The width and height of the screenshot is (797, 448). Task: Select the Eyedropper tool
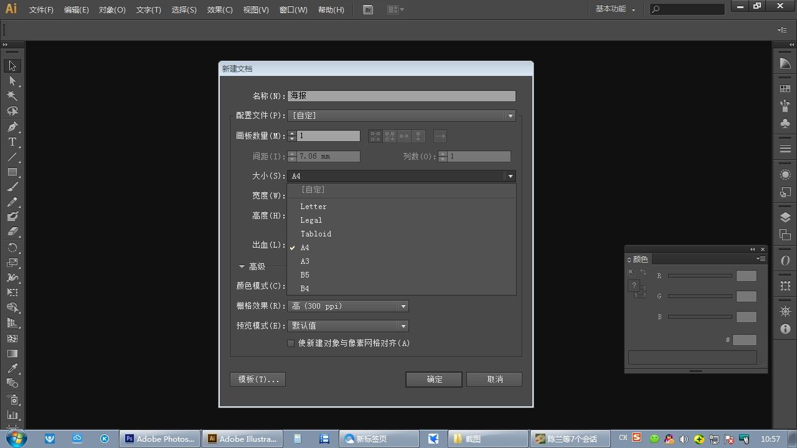point(12,368)
